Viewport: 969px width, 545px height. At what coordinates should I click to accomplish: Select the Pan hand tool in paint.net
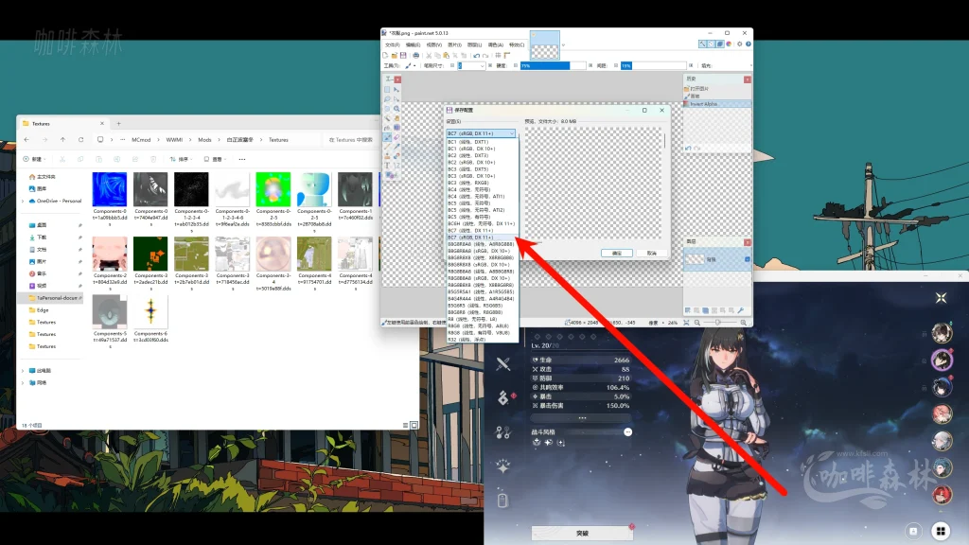[396, 118]
